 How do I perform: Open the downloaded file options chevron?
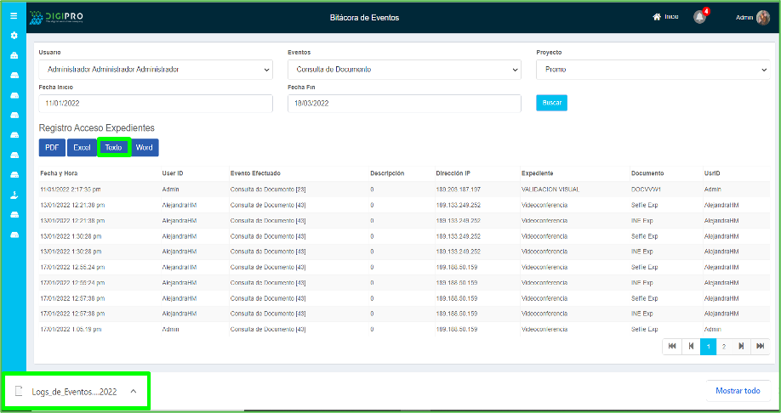click(x=134, y=391)
